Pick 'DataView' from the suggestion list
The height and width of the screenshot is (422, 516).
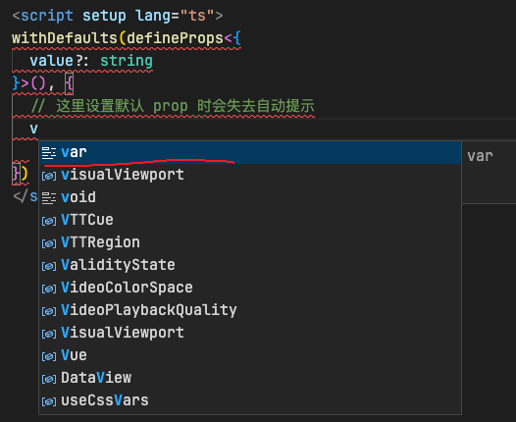pos(250,378)
